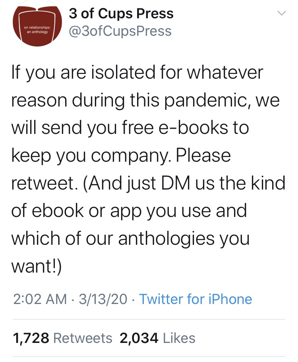Click the word 'e-books' in the tweet
This screenshot has width=298, height=362.
tap(195, 128)
